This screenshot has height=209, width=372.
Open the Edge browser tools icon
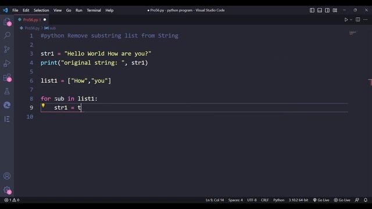pyautogui.click(x=7, y=105)
